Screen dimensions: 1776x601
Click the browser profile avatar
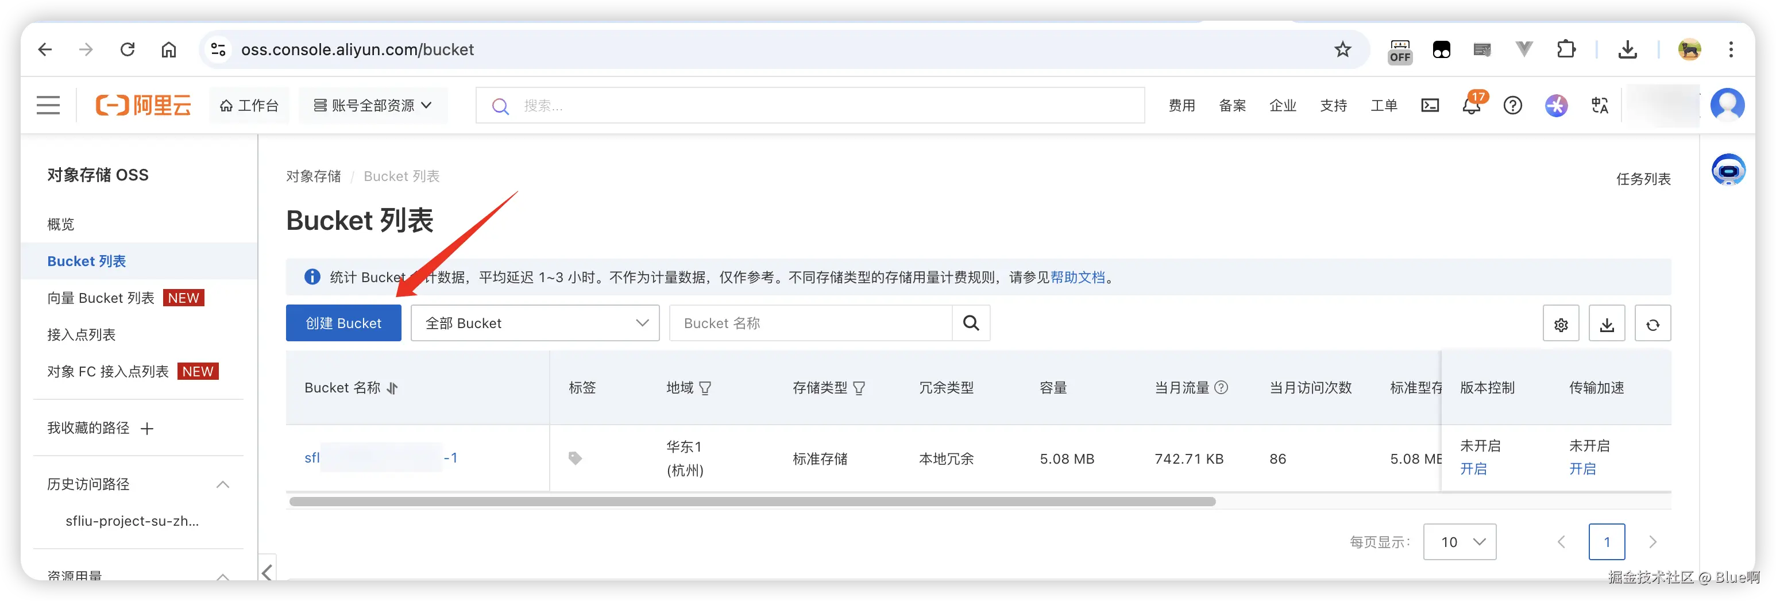click(x=1690, y=49)
